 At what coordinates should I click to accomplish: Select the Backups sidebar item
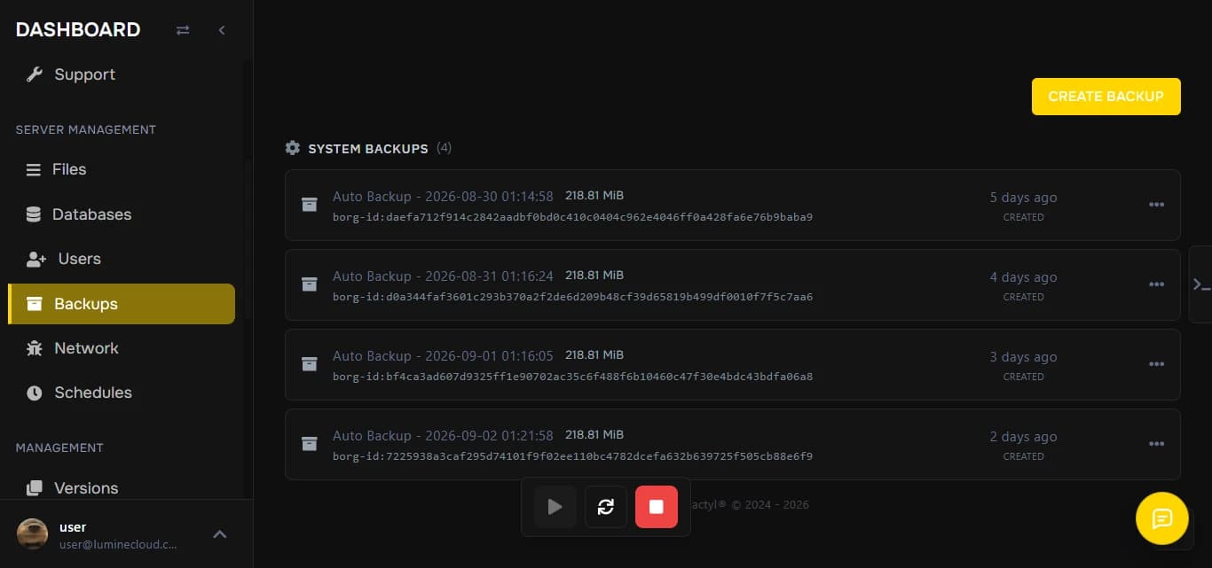(122, 304)
